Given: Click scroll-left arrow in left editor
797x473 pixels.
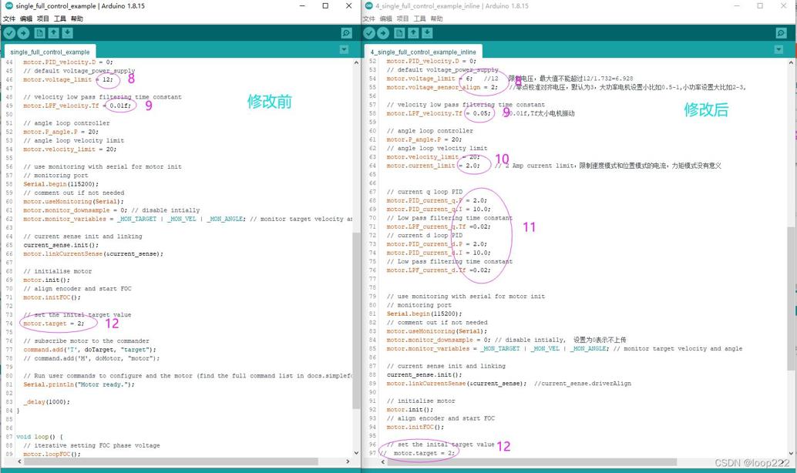Looking at the screenshot, I should (19, 461).
